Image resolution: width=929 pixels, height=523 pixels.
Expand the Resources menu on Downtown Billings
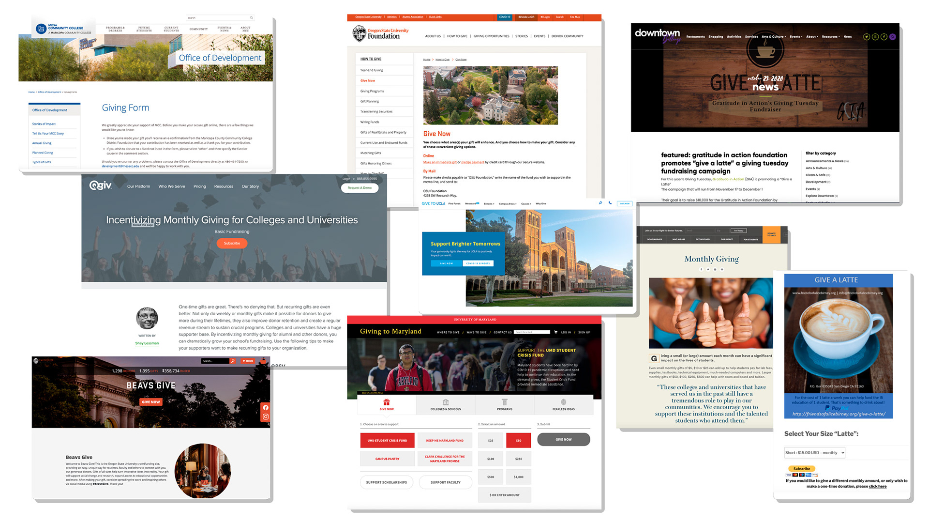click(x=831, y=37)
